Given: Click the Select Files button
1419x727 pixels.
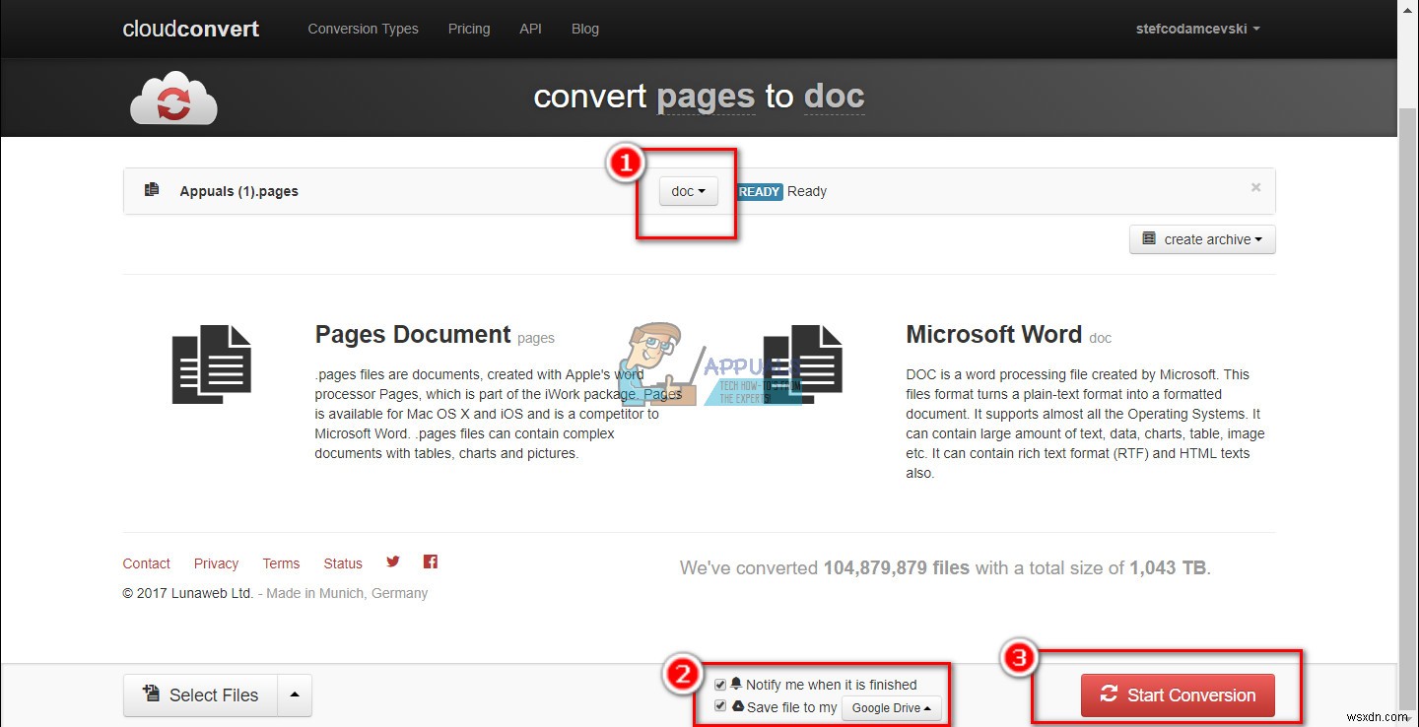Looking at the screenshot, I should pos(201,695).
